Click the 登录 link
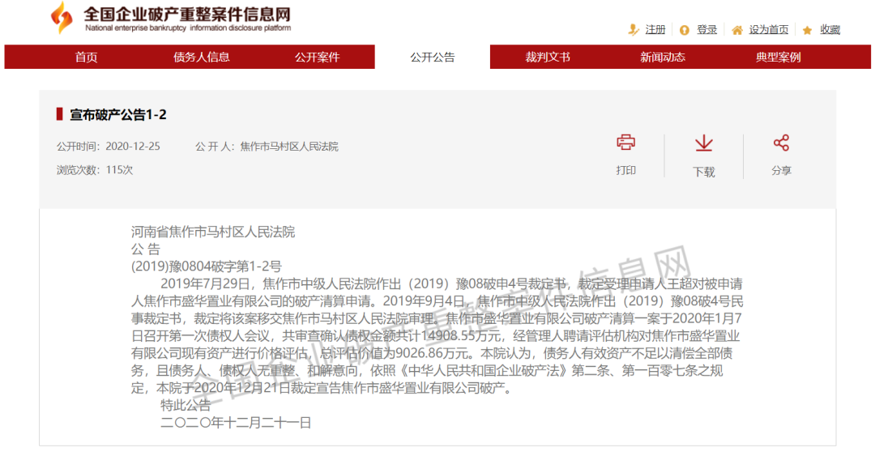Viewport: 875px width, 456px height. point(707,30)
